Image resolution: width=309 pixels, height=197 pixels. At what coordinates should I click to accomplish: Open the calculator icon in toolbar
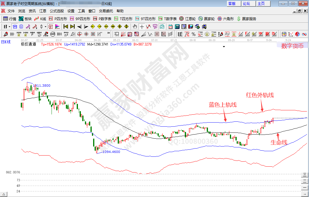177,27
